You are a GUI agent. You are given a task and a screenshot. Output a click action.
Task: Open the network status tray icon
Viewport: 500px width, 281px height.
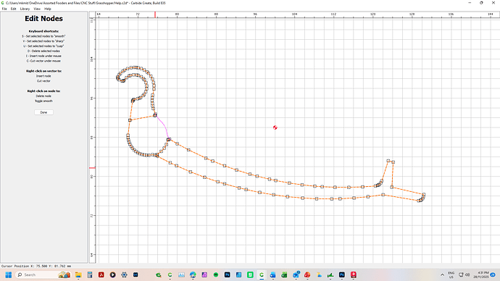coord(461,274)
